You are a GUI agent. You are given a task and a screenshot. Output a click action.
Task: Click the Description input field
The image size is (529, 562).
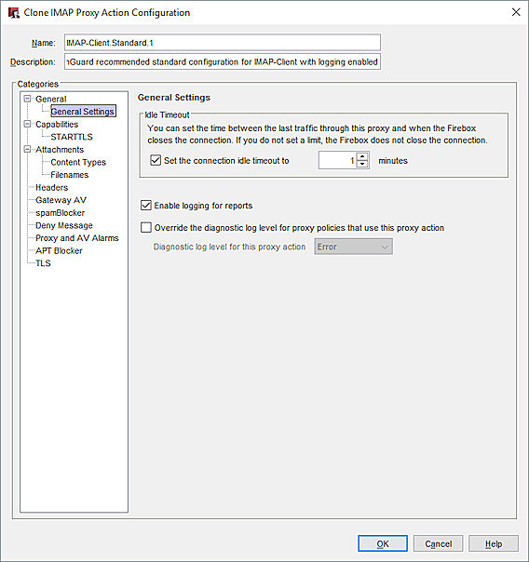click(223, 61)
